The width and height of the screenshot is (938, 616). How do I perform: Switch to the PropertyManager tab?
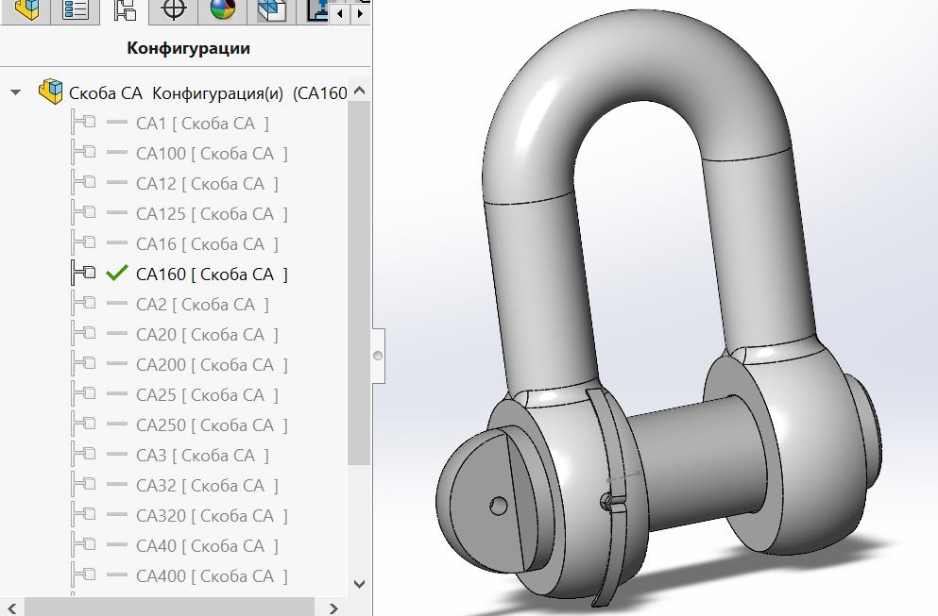[x=76, y=10]
